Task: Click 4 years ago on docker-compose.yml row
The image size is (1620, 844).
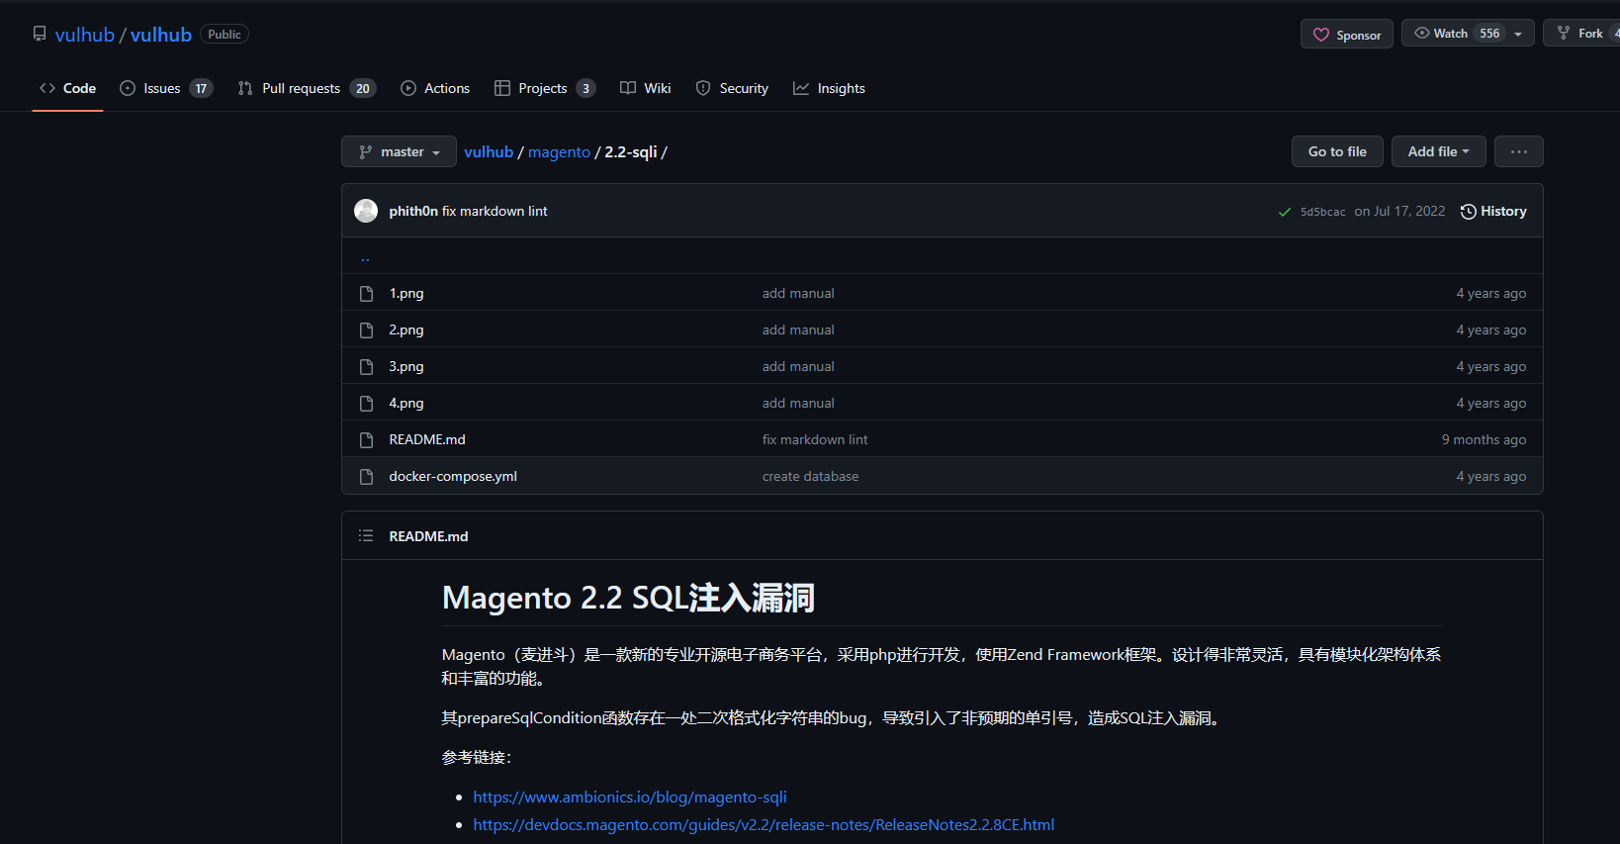Action: (x=1490, y=477)
